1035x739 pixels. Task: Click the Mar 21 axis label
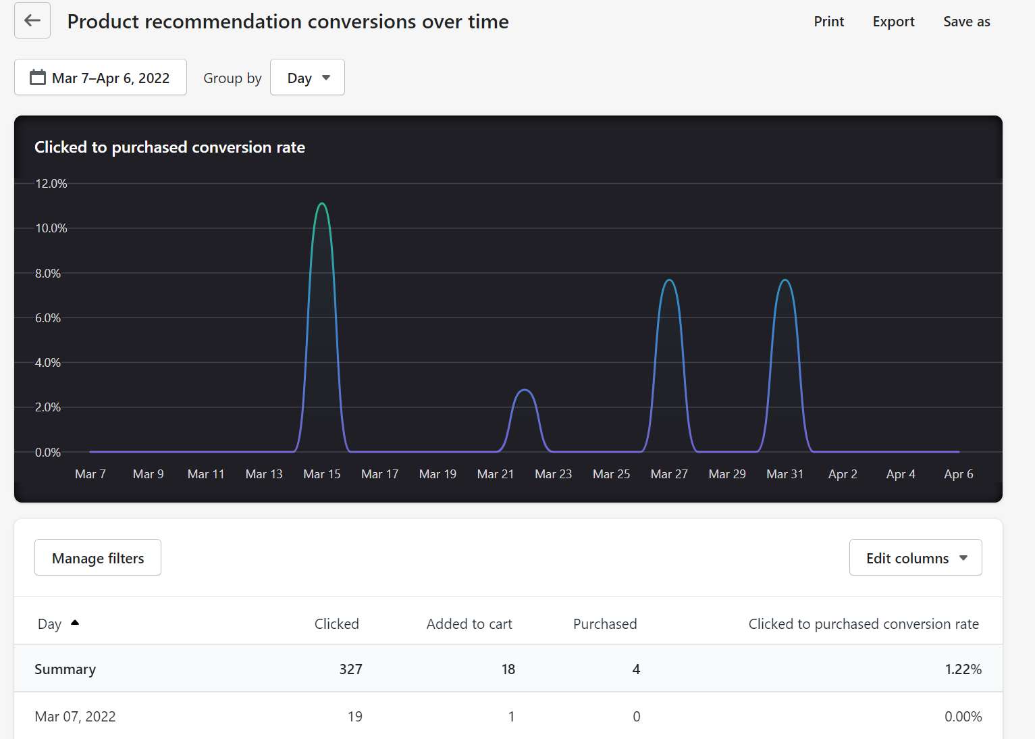point(496,474)
